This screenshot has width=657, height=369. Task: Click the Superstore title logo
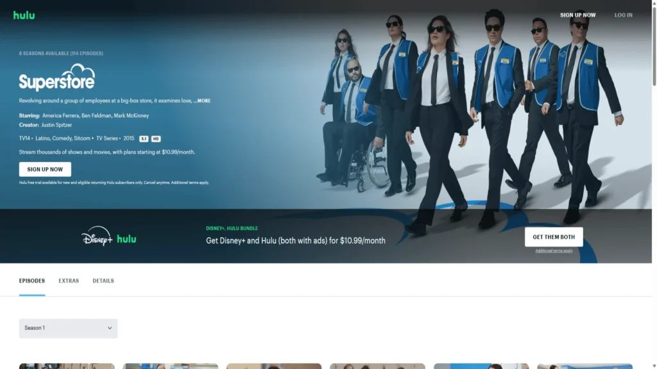click(x=56, y=82)
